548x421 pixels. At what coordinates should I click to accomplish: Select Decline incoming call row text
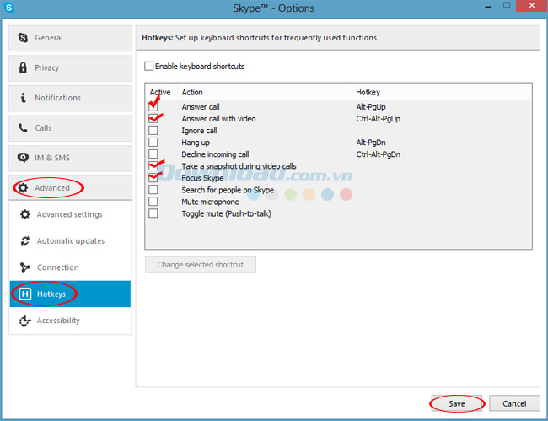tap(215, 154)
